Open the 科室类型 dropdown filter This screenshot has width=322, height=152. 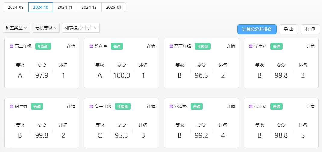click(17, 28)
